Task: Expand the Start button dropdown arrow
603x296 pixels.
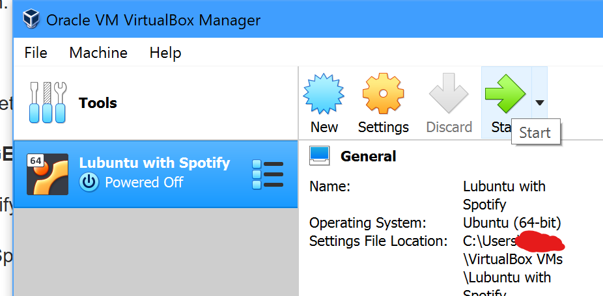Action: pyautogui.click(x=540, y=102)
